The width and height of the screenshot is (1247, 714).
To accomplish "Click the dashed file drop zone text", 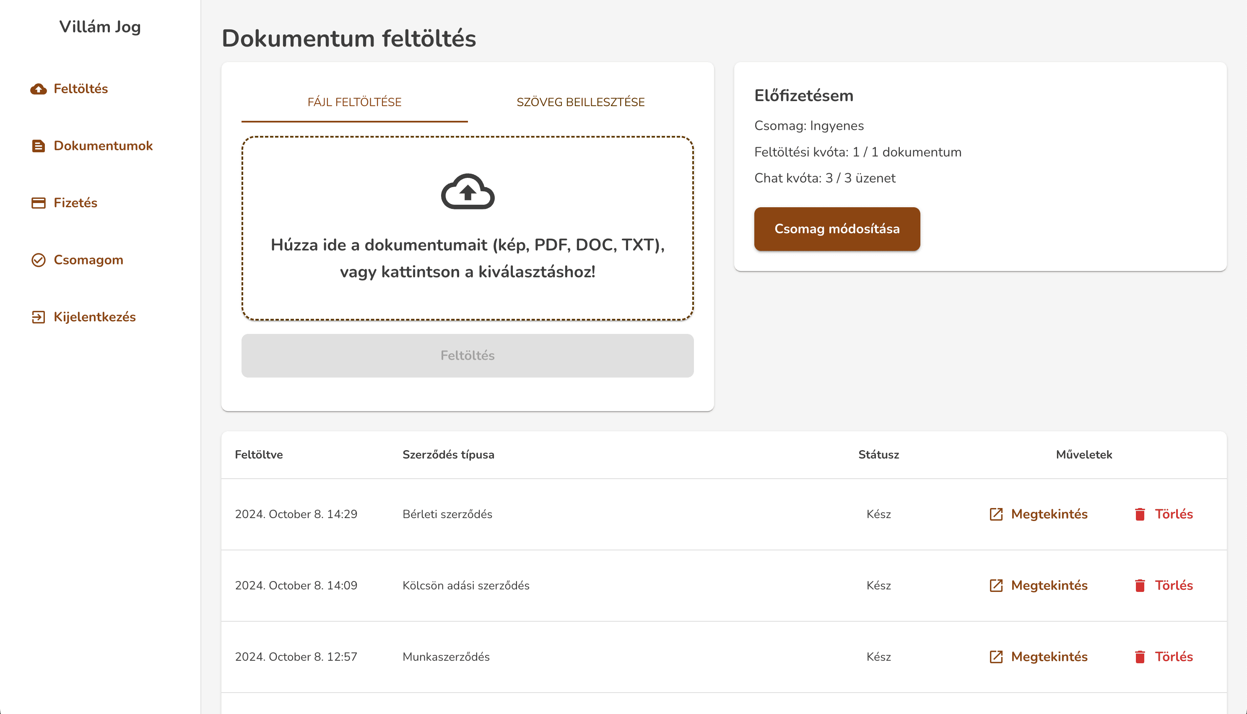I will [468, 258].
